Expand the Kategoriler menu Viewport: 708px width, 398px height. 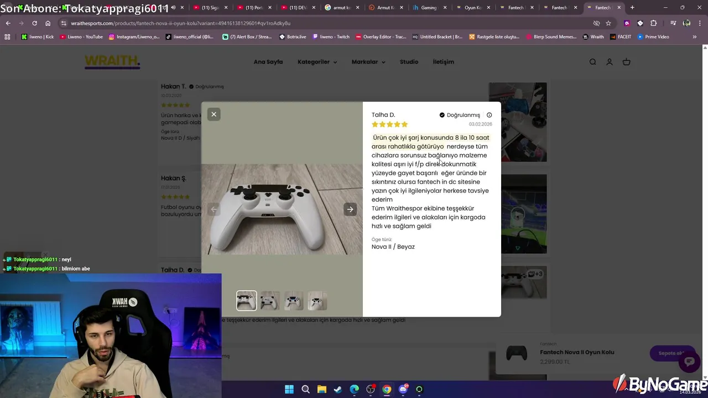317,62
